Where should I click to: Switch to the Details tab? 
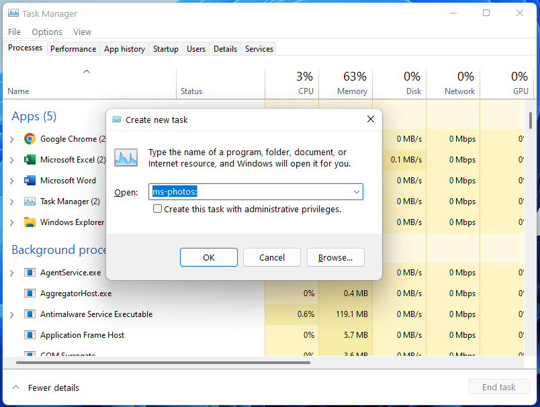[226, 49]
